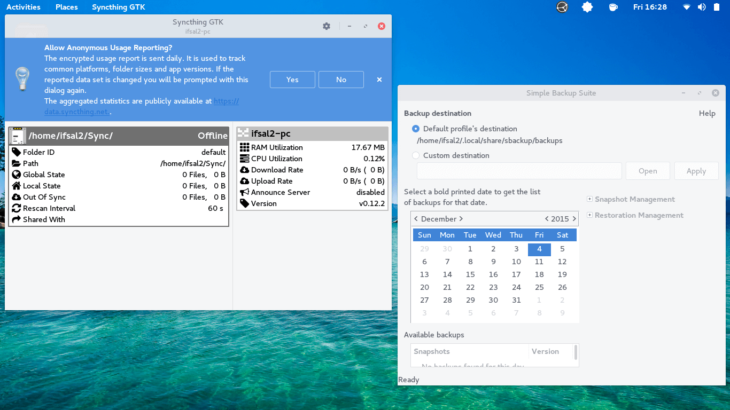730x410 pixels.
Task: Click the Upload Rate cloud icon
Action: pyautogui.click(x=245, y=181)
